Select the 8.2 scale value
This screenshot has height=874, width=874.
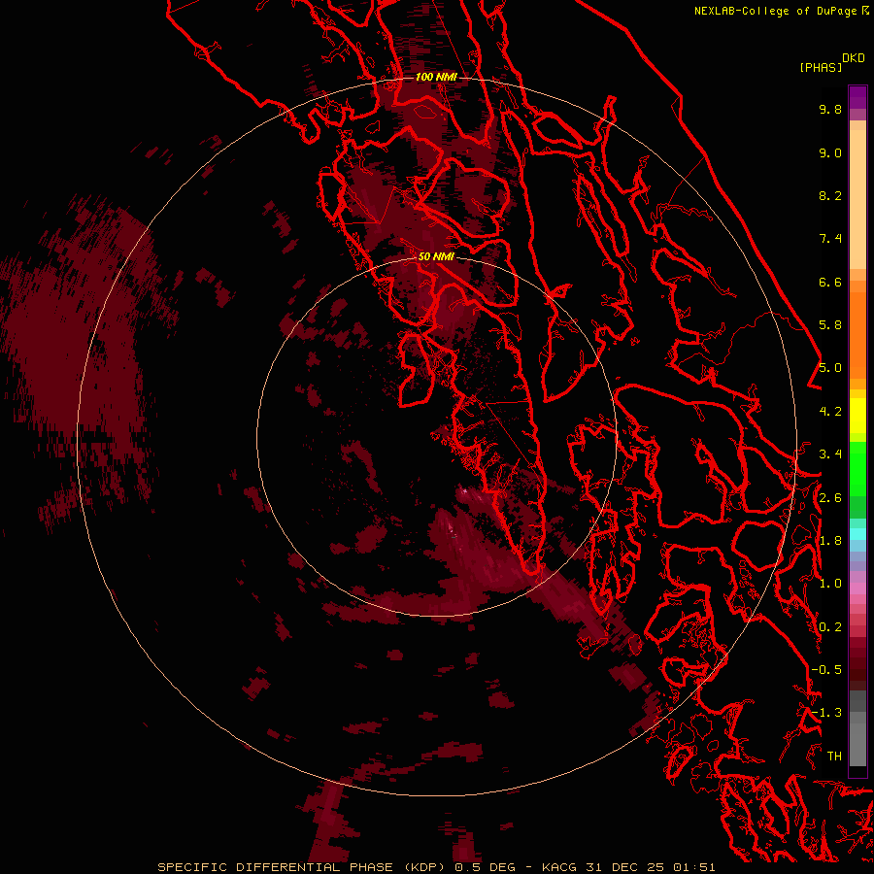pos(830,195)
